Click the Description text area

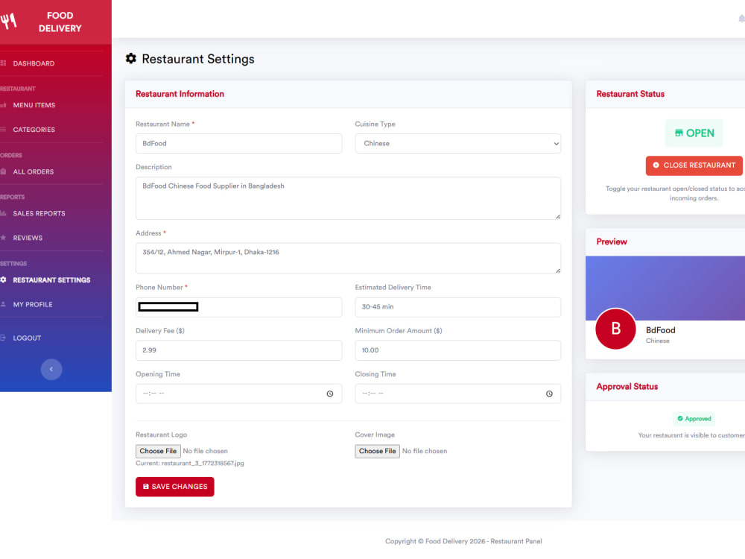[x=348, y=198]
